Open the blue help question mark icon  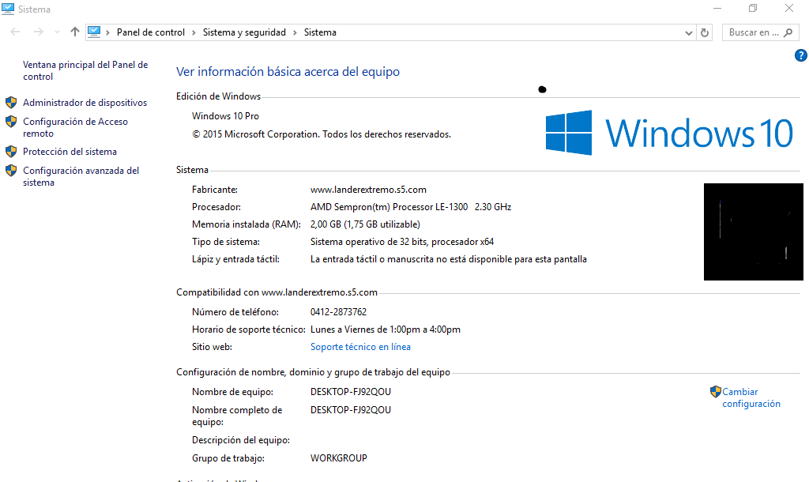pos(800,55)
